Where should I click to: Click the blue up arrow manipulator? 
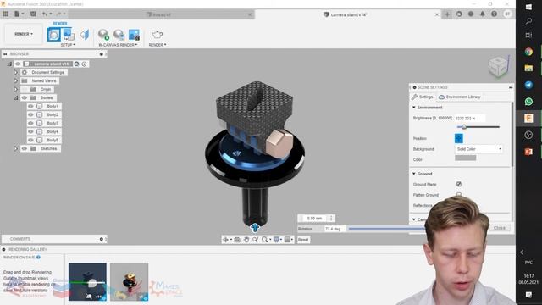tap(255, 228)
